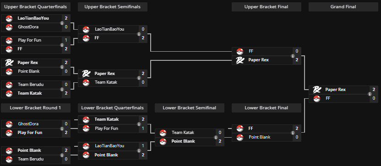Viewport: 381px width, 166px height.
Task: Open info icon for Team Katak vs Play For Fun
Action: [x=139, y=124]
